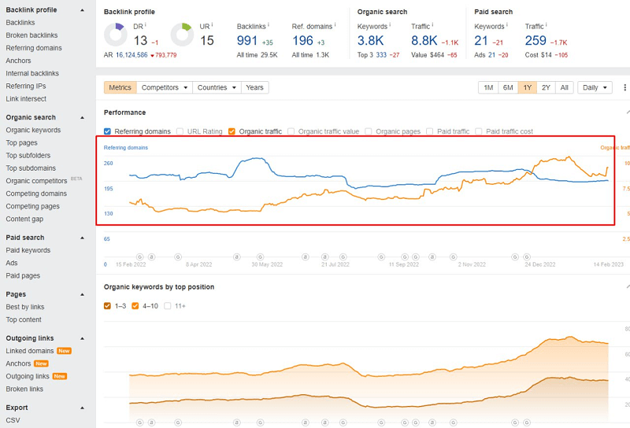Enable the URL Rating checkbox

[x=180, y=131]
